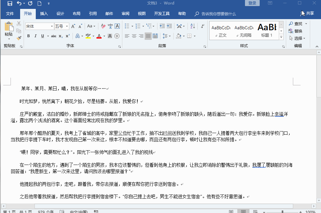Screen dimensions: 321x213
Task: Click the Clear All Formatting eraser icon
Action: [103, 26]
